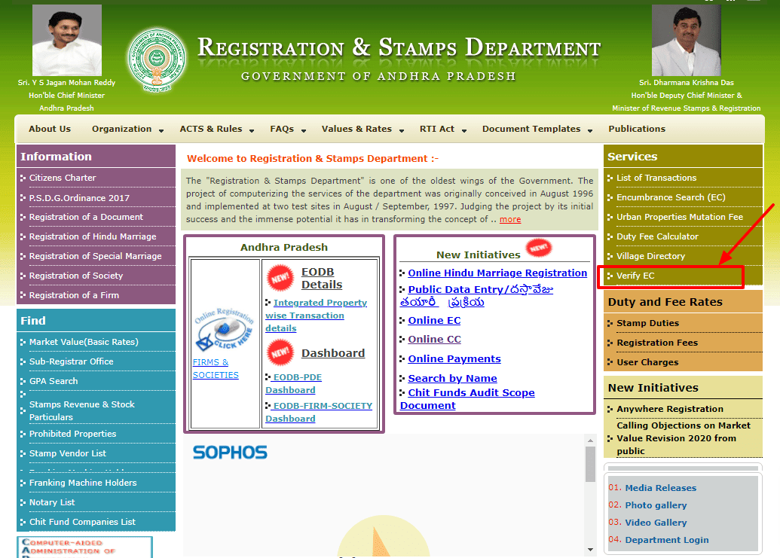Image resolution: width=780 pixels, height=558 pixels.
Task: Select Market Value(Basic Rates) under Find
Action: tap(84, 342)
